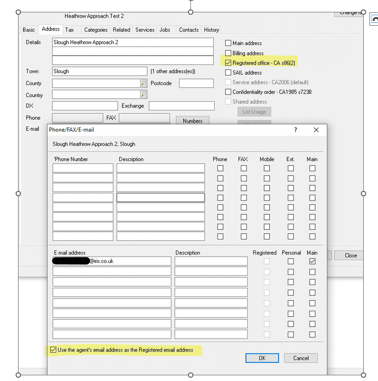378x381 pixels.
Task: Click the DX input field
Action: [85, 106]
